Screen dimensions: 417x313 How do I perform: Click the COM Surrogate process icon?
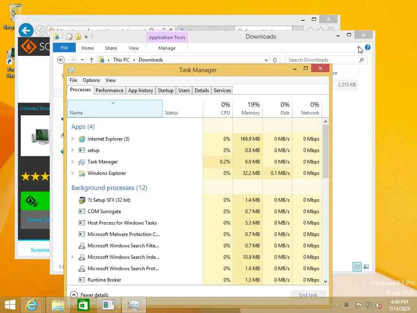coord(81,212)
